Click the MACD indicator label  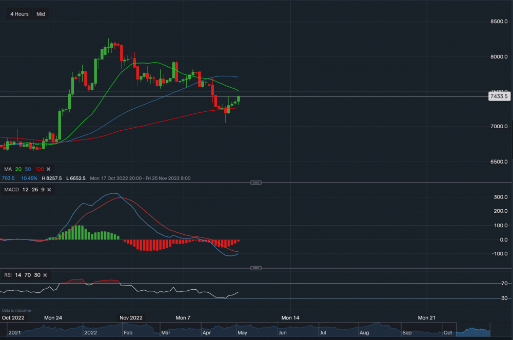click(11, 190)
